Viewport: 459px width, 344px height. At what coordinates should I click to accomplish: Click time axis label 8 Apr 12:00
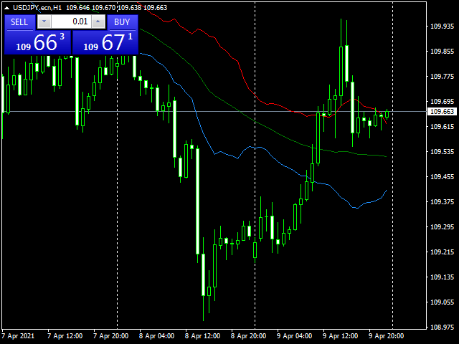202,336
